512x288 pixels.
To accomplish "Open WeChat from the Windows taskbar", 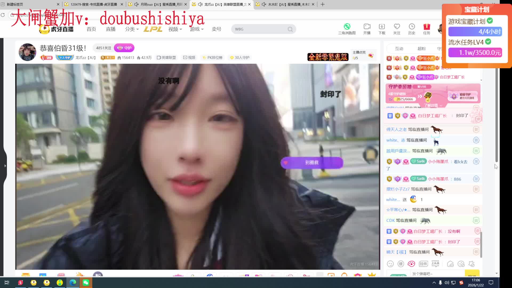I will point(86,283).
